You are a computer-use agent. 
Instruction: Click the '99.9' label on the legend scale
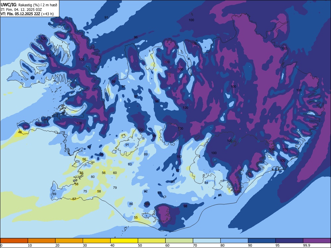click(x=307, y=245)
